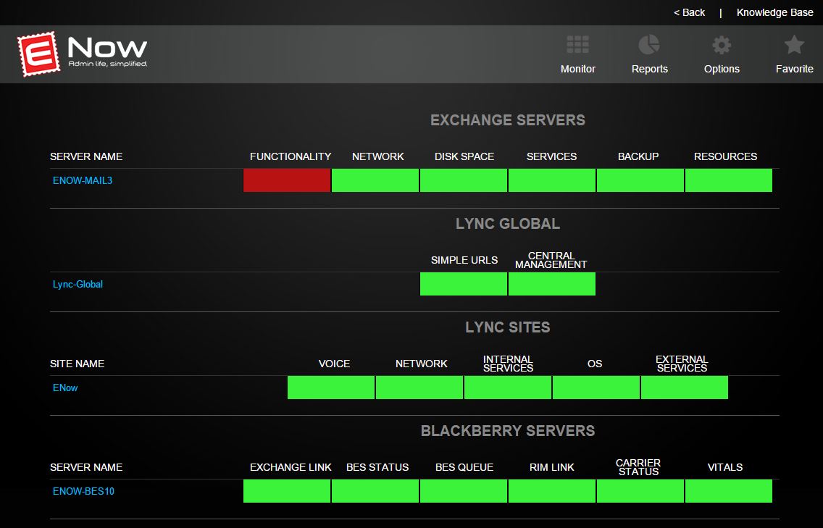The height and width of the screenshot is (528, 823).
Task: Click ENow site External Services status cell
Action: pos(685,387)
